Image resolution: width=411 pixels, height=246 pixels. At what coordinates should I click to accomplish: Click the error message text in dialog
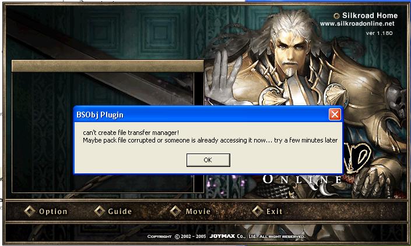tap(210, 137)
